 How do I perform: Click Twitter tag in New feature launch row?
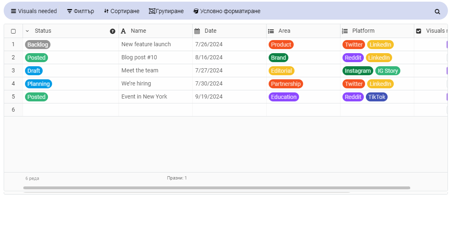pos(354,45)
